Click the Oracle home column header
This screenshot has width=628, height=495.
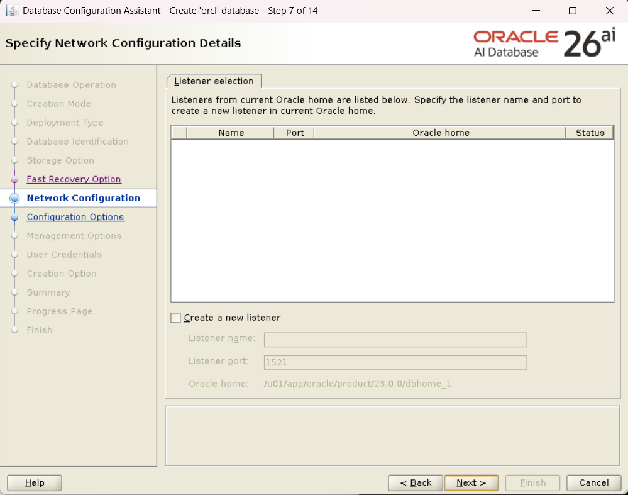click(x=441, y=133)
